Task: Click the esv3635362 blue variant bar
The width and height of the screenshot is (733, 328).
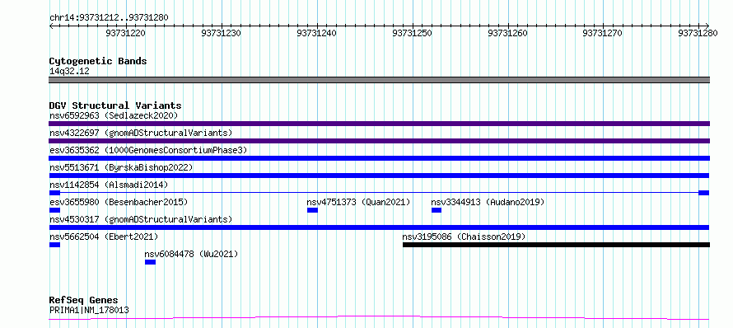Action: [x=379, y=158]
